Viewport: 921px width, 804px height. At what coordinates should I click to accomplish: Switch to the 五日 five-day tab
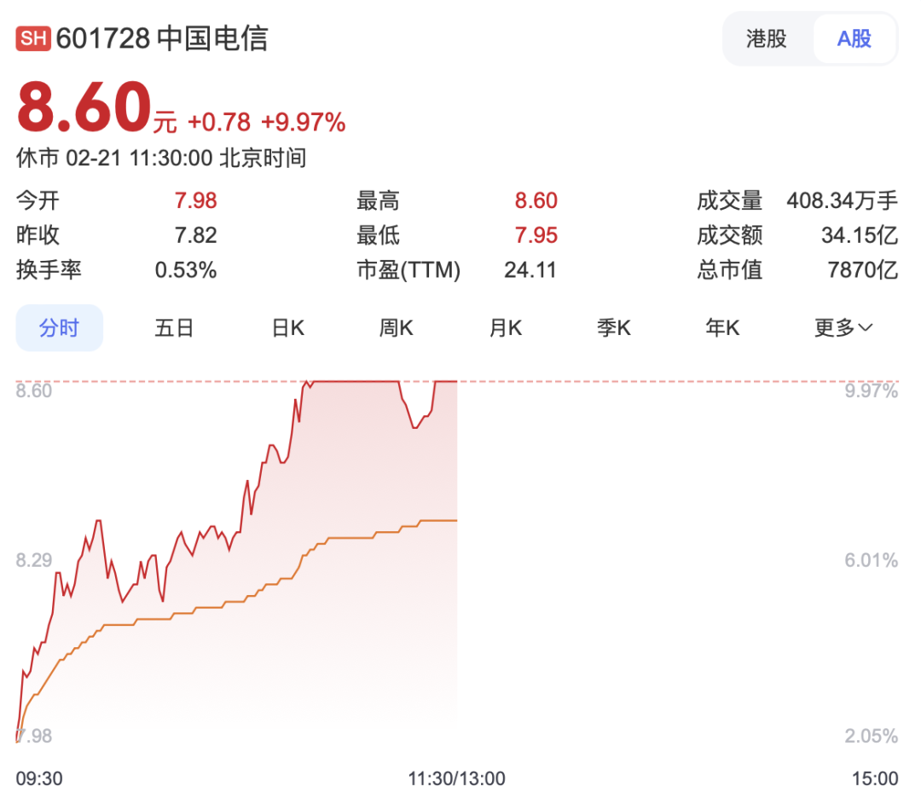click(x=174, y=327)
